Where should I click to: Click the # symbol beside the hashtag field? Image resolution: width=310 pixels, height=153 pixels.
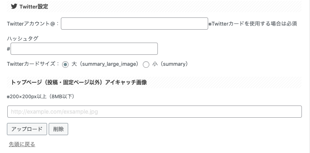[9, 49]
